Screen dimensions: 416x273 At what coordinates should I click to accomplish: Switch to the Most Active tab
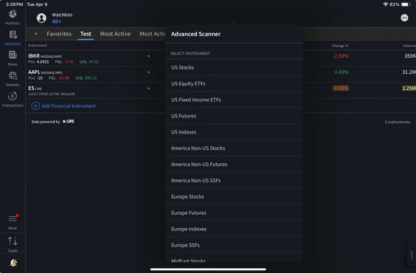coord(115,34)
